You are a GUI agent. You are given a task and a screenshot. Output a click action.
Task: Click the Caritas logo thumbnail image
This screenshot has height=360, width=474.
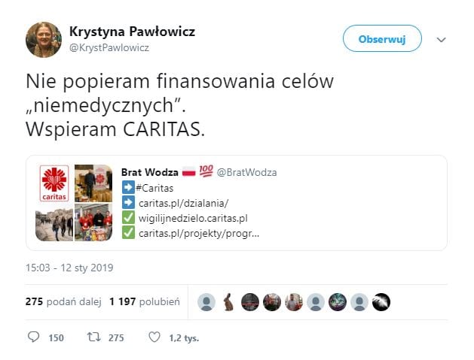click(x=54, y=183)
